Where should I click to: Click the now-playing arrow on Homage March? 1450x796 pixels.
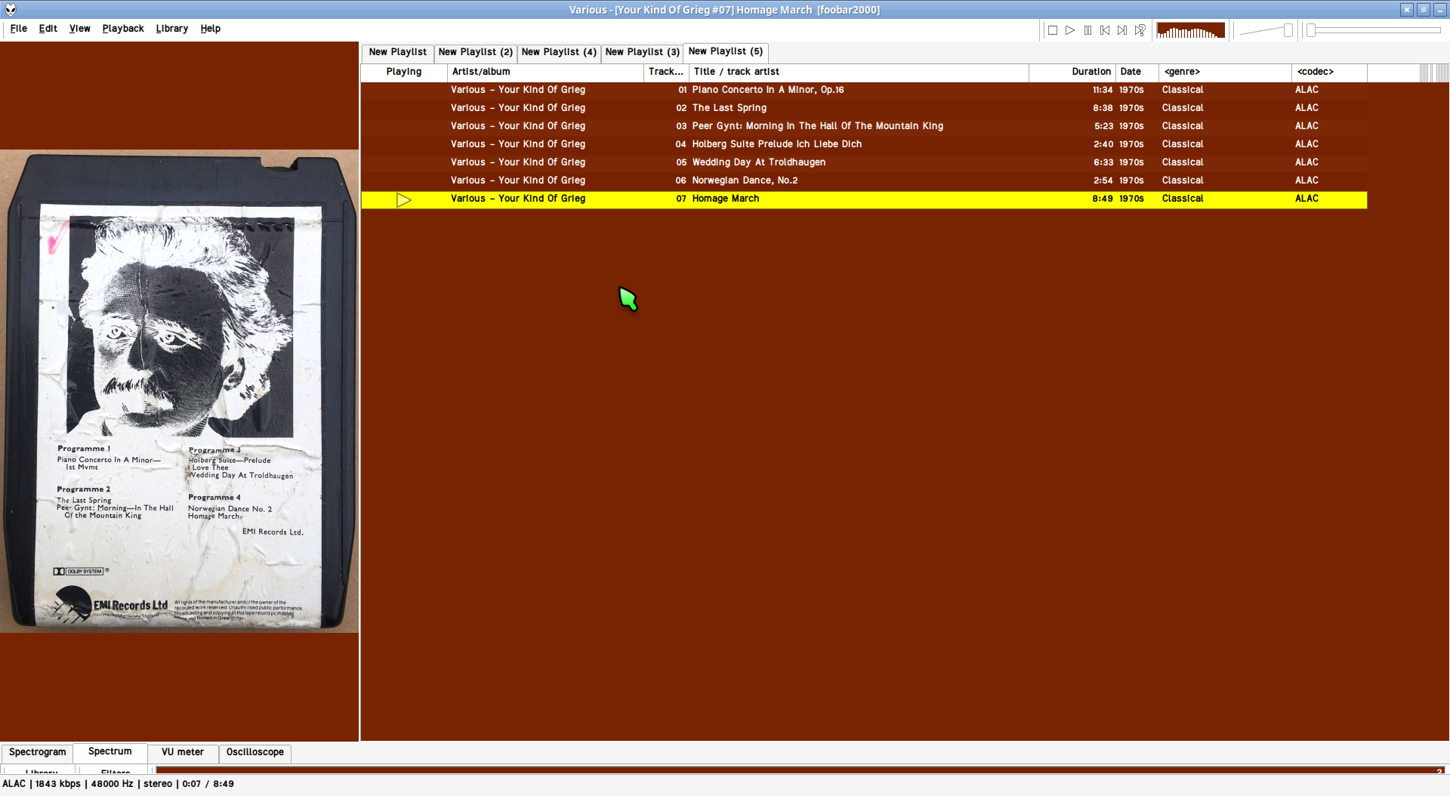pyautogui.click(x=403, y=199)
